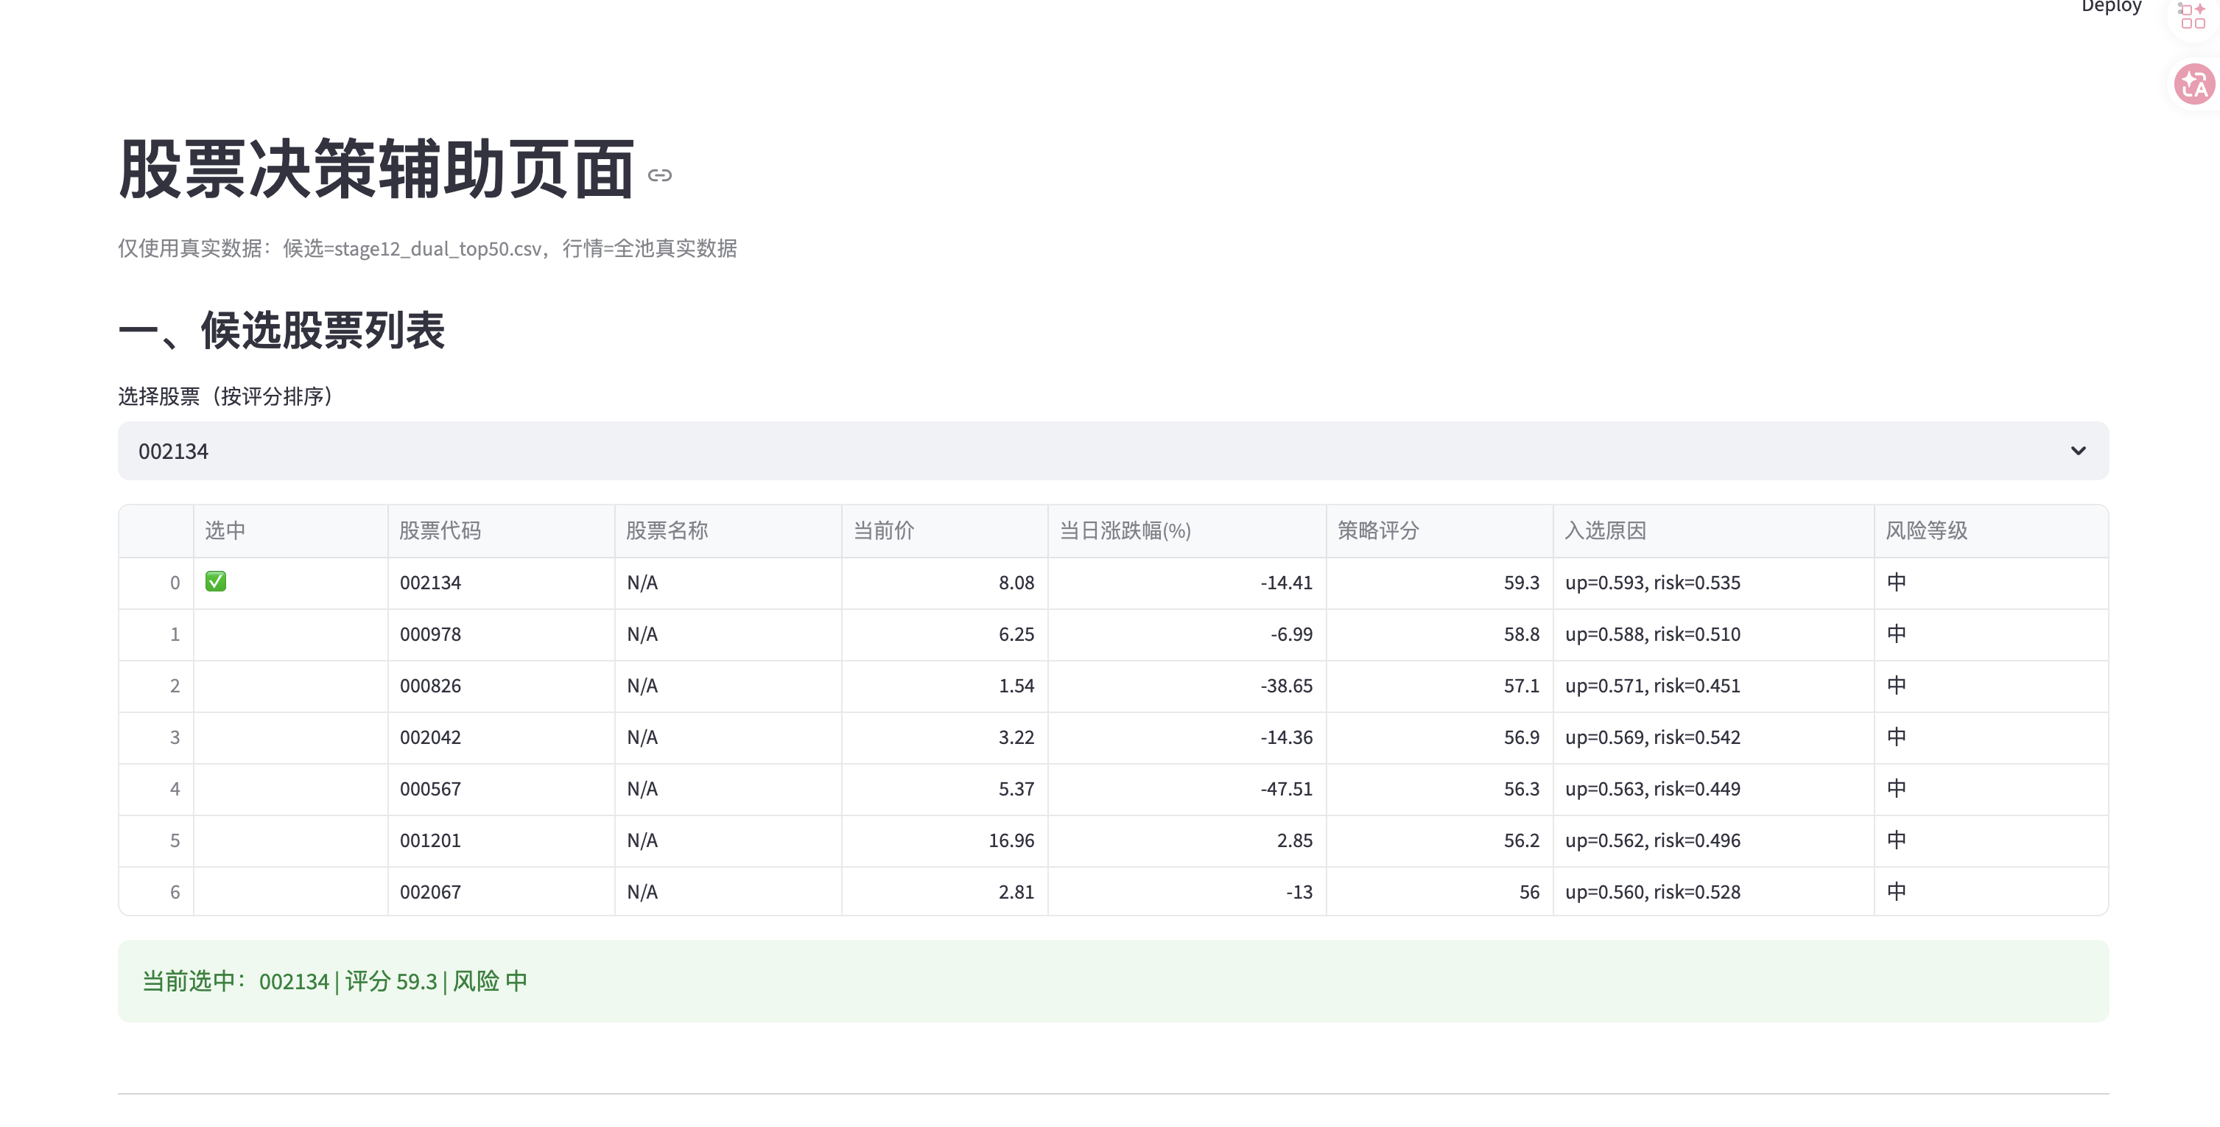The height and width of the screenshot is (1127, 2220).
Task: Click the 入选原因 column header
Action: pos(1605,531)
